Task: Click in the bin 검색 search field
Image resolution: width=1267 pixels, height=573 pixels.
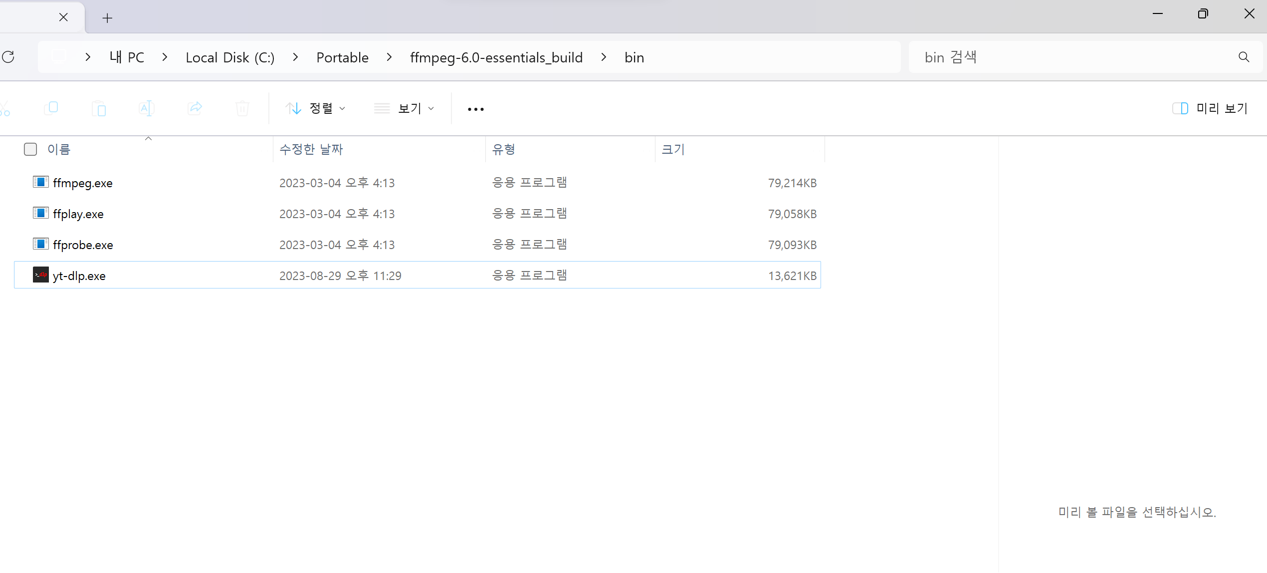Action: [1072, 57]
